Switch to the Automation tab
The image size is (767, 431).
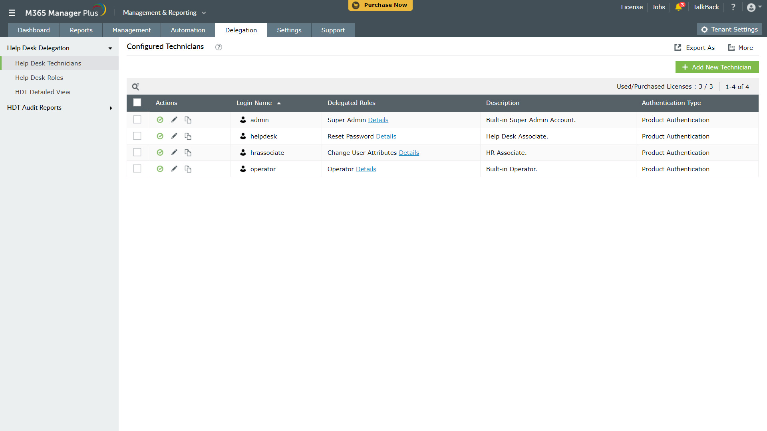pyautogui.click(x=188, y=30)
